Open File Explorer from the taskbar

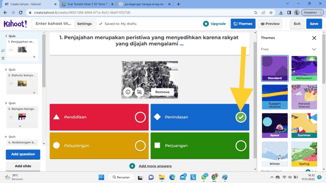pyautogui.click(x=162, y=177)
